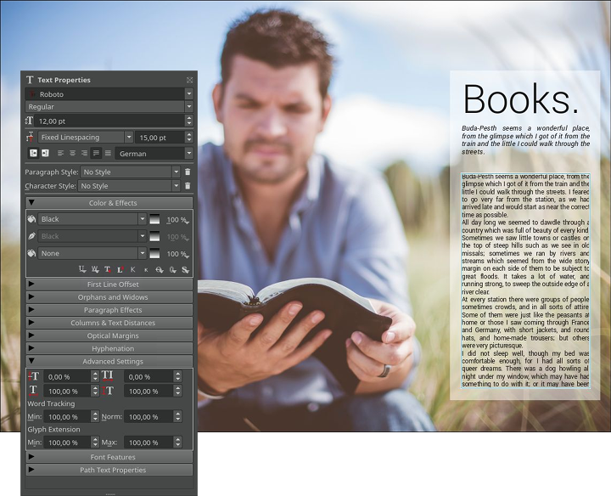The image size is (611, 496).
Task: Click the text shadow effect icon
Action: 185,269
